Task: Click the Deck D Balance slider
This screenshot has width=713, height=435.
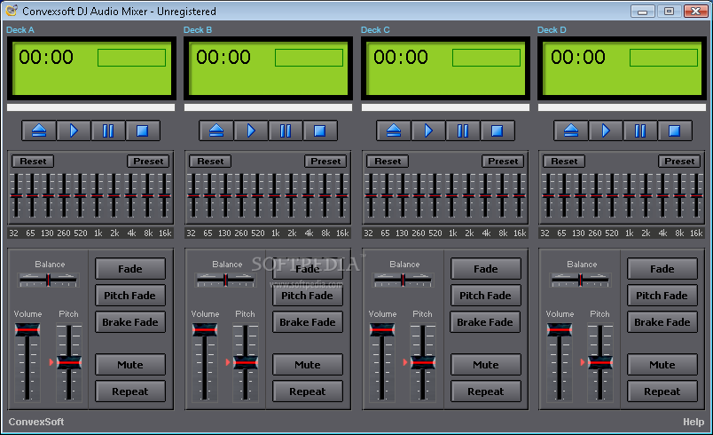Action: coord(580,280)
